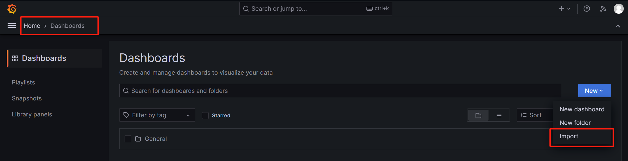628x161 pixels.
Task: Choose New dashboard from the menu
Action: (582, 109)
